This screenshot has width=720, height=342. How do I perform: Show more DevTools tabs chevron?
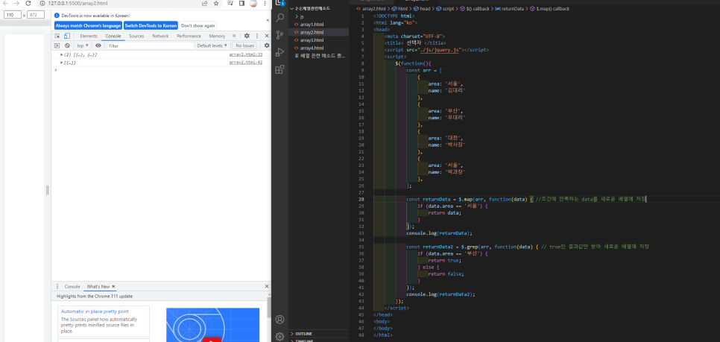tap(234, 36)
